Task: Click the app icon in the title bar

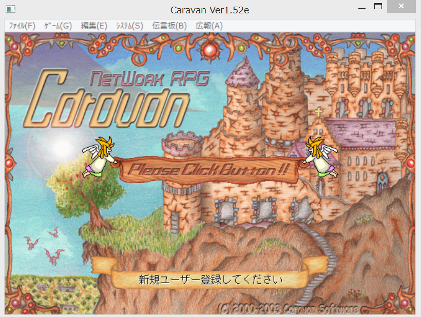Action: point(10,9)
